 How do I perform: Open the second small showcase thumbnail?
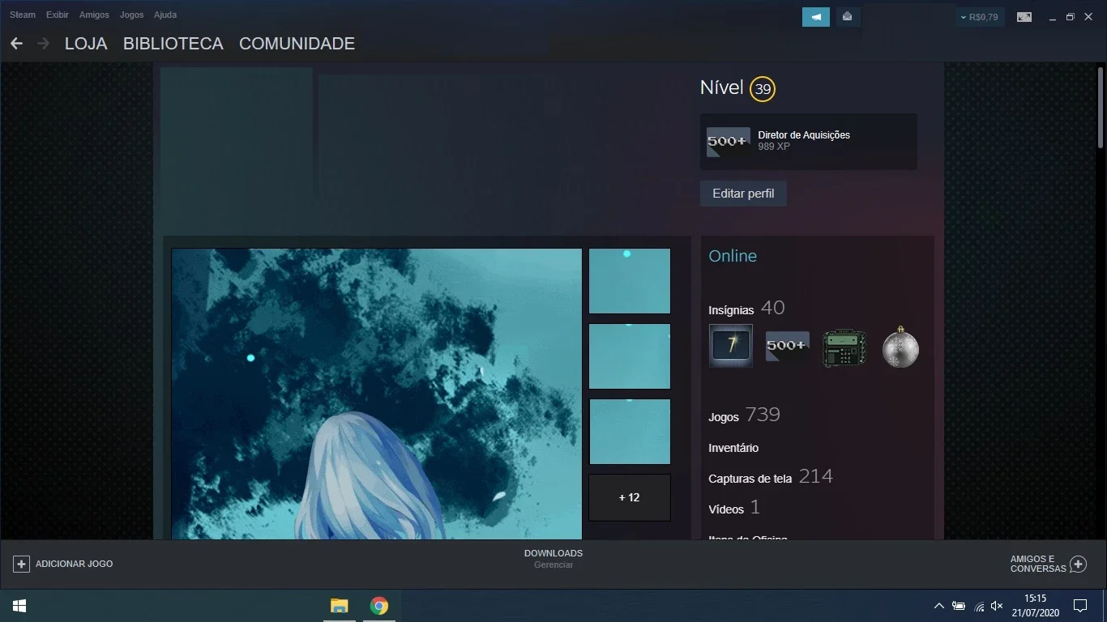coord(630,356)
